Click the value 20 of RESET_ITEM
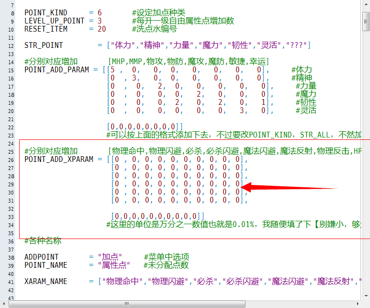The height and width of the screenshot is (308, 370). 101,29
